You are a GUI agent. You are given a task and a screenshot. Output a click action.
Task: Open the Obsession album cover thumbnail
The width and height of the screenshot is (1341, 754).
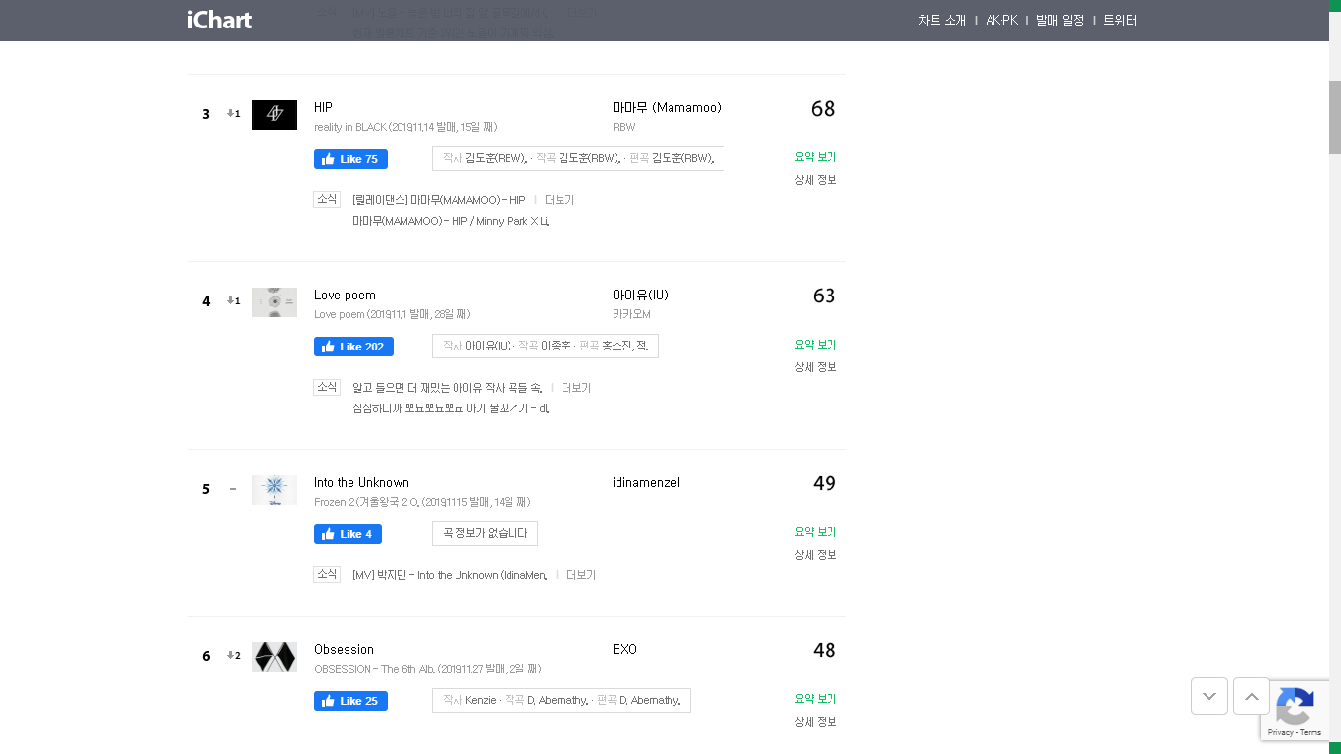275,657
